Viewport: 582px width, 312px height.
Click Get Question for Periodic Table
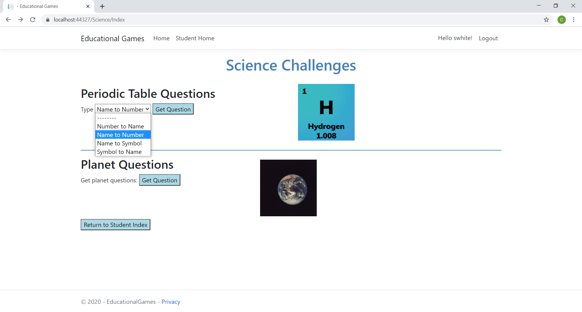[x=173, y=109]
